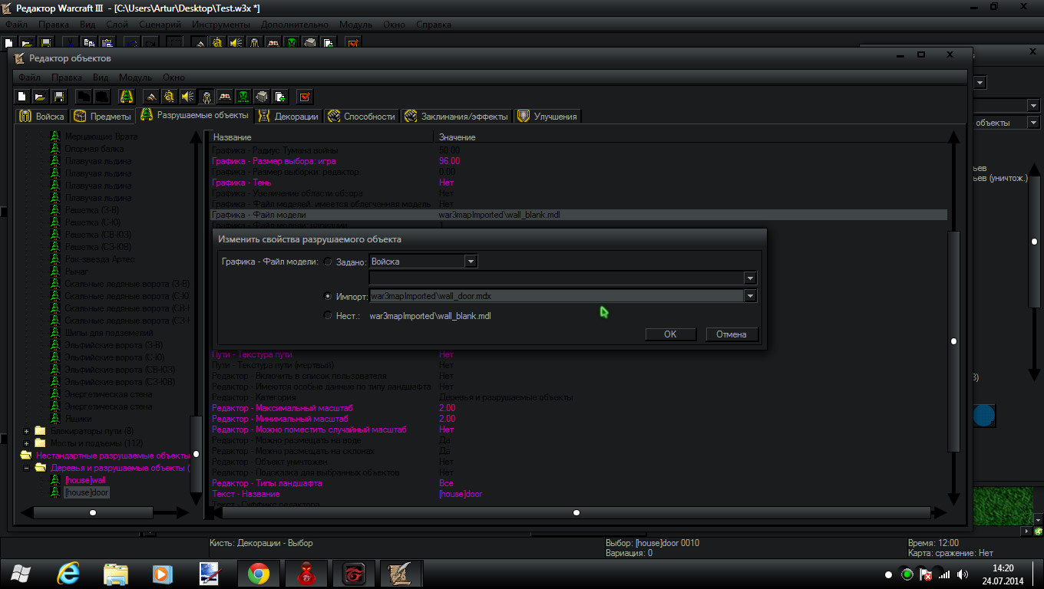Select '[house]wall' in object tree

tap(85, 480)
